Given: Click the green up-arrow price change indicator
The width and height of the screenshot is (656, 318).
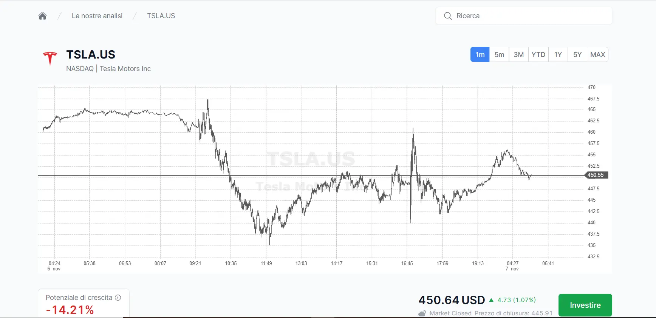Looking at the screenshot, I should pos(491,300).
